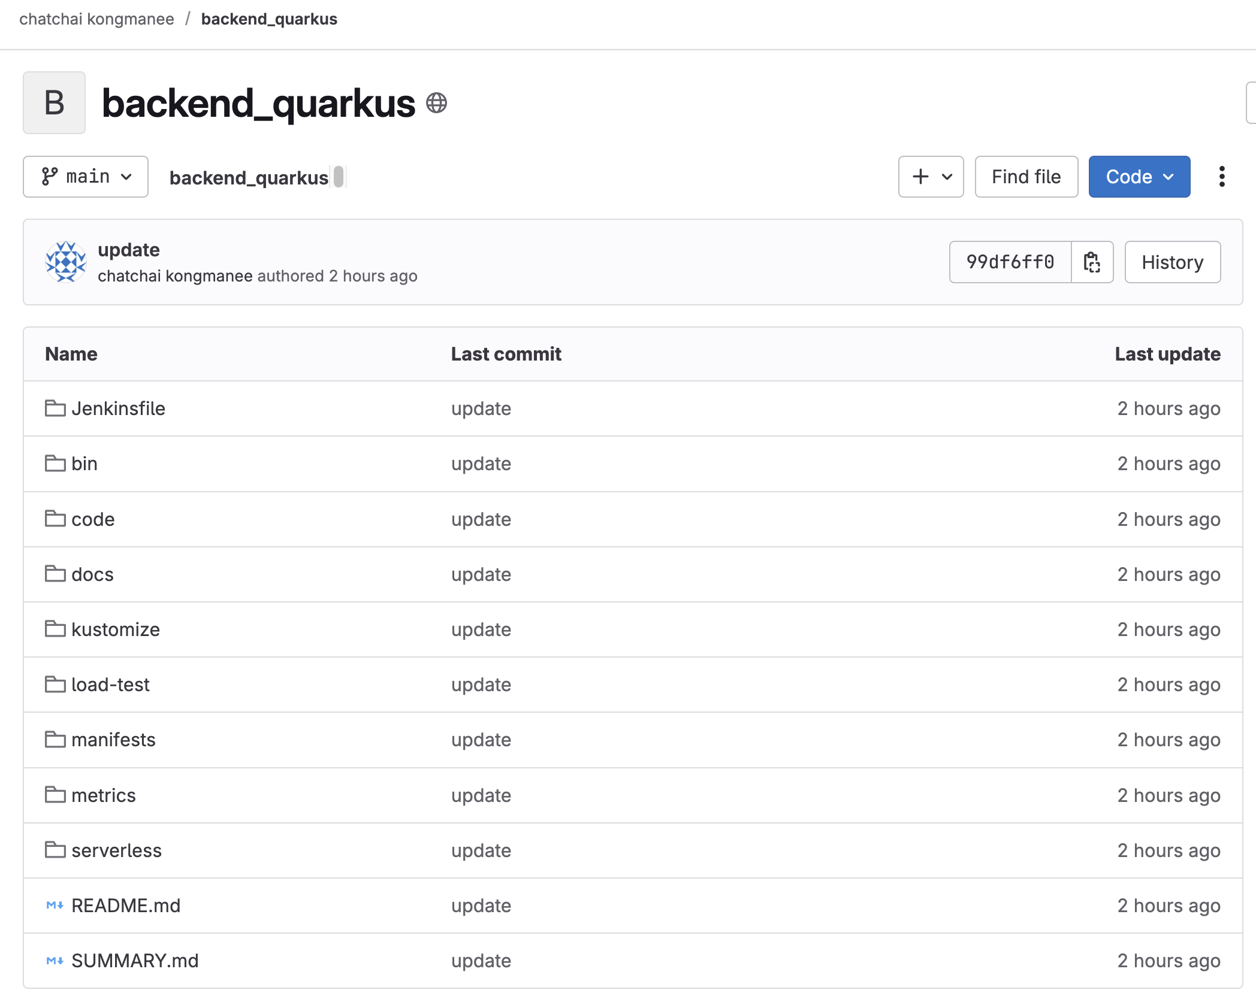1256x999 pixels.
Task: Open the load-test folder name
Action: coord(110,685)
